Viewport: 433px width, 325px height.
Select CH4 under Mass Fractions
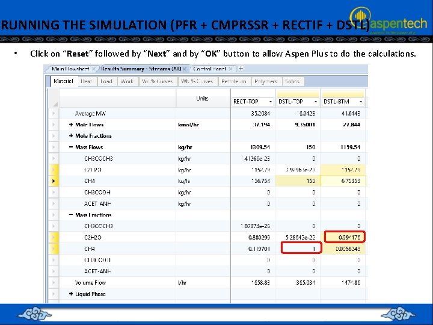[x=90, y=249]
